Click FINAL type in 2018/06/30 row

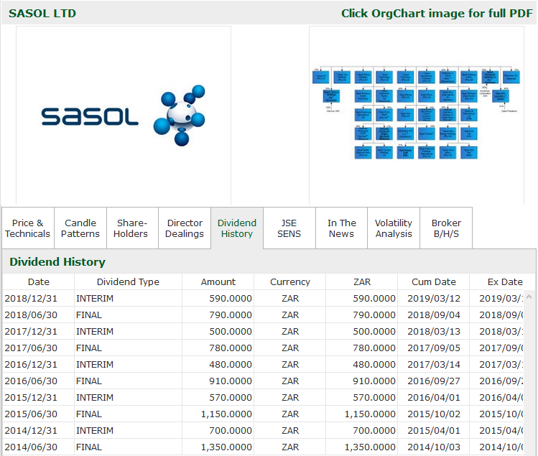pyautogui.click(x=128, y=315)
